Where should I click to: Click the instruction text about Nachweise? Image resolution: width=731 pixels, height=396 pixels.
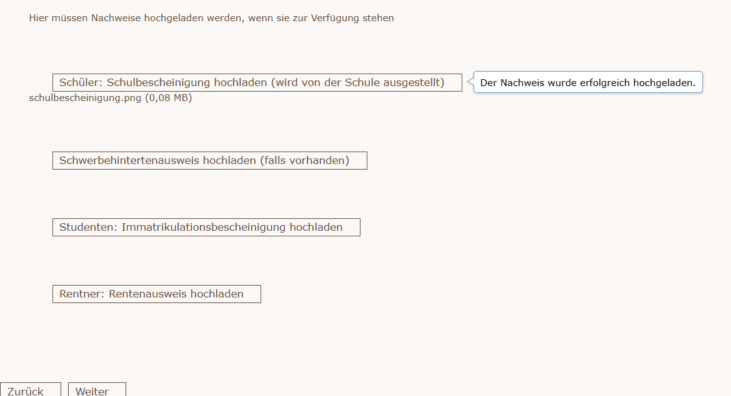tap(211, 18)
